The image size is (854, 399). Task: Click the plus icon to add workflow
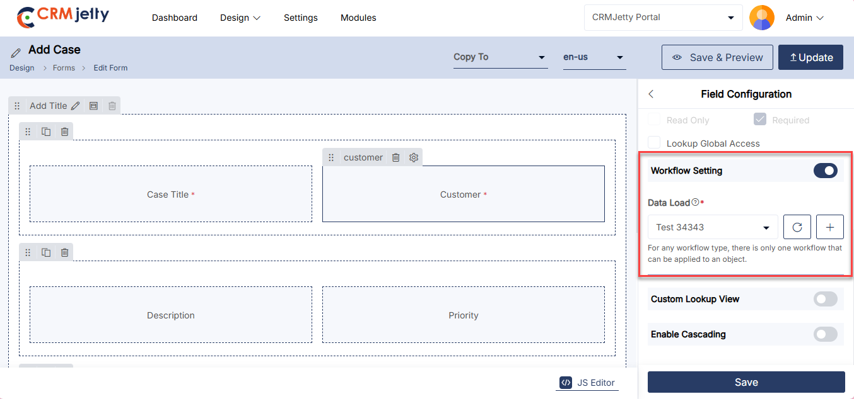click(x=829, y=227)
